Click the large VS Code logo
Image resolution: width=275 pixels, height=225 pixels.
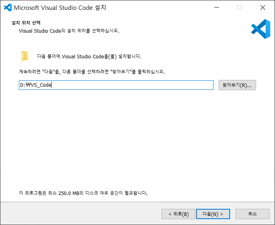coord(261,29)
